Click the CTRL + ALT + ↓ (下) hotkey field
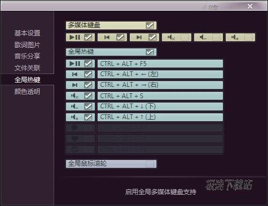 (160, 107)
